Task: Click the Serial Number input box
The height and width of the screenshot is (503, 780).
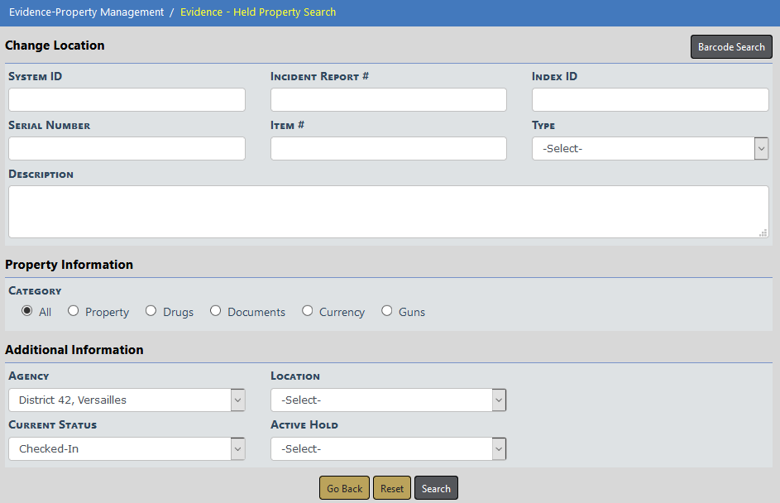Action: pyautogui.click(x=127, y=149)
